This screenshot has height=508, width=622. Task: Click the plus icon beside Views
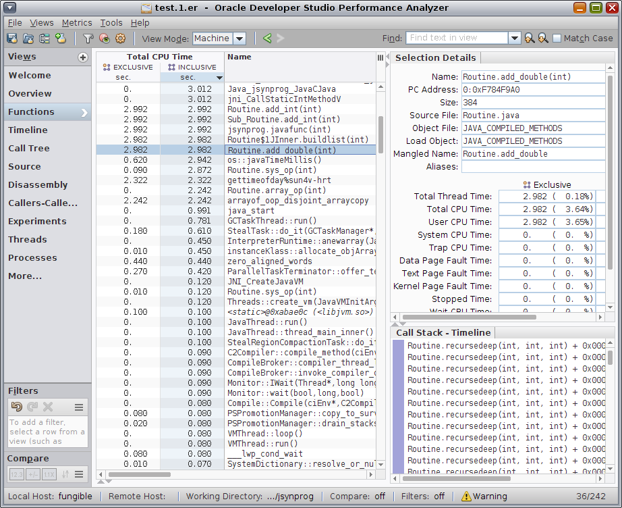pyautogui.click(x=83, y=57)
